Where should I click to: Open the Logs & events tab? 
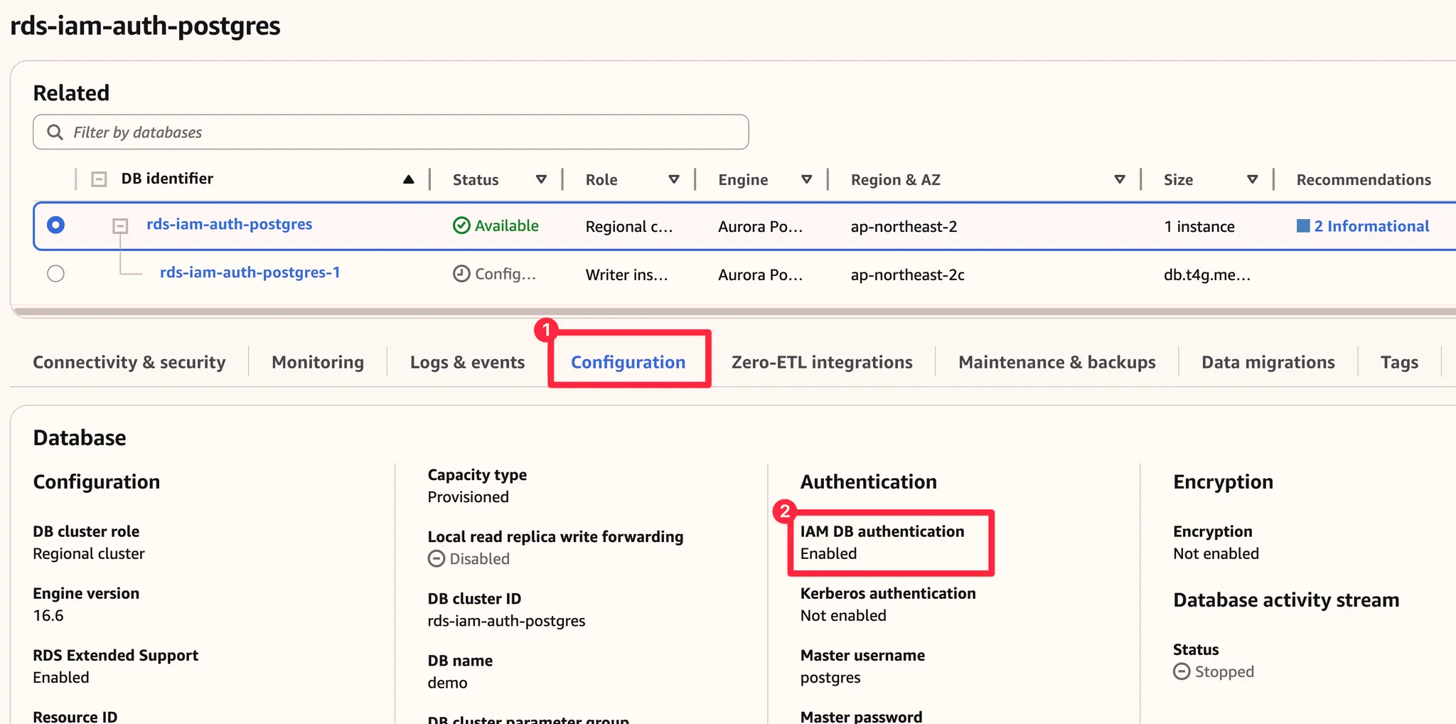click(467, 362)
